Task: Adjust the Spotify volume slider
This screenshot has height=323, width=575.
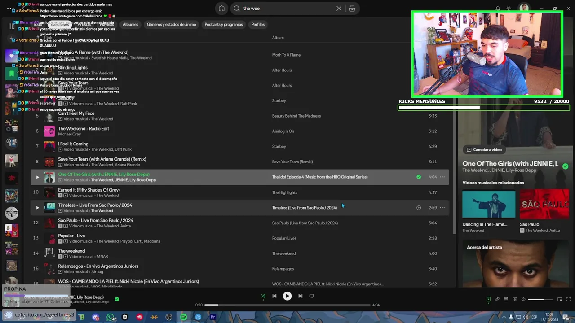Action: 540,299
